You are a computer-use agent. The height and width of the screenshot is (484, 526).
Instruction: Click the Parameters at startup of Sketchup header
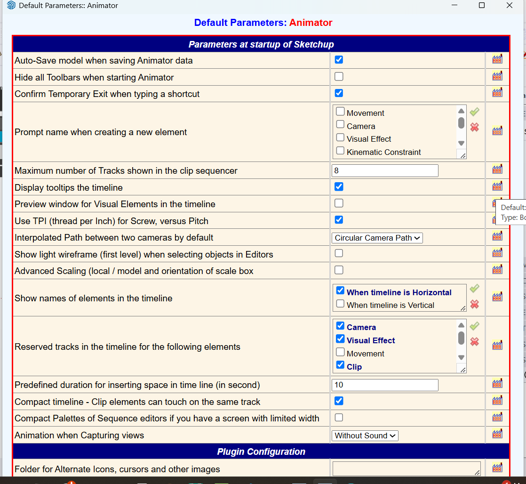point(262,44)
